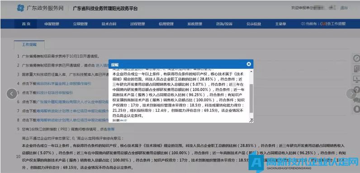Viewport: 360px width, 173px height.
Task: Open the 申报管理 menu
Action: (x=52, y=24)
